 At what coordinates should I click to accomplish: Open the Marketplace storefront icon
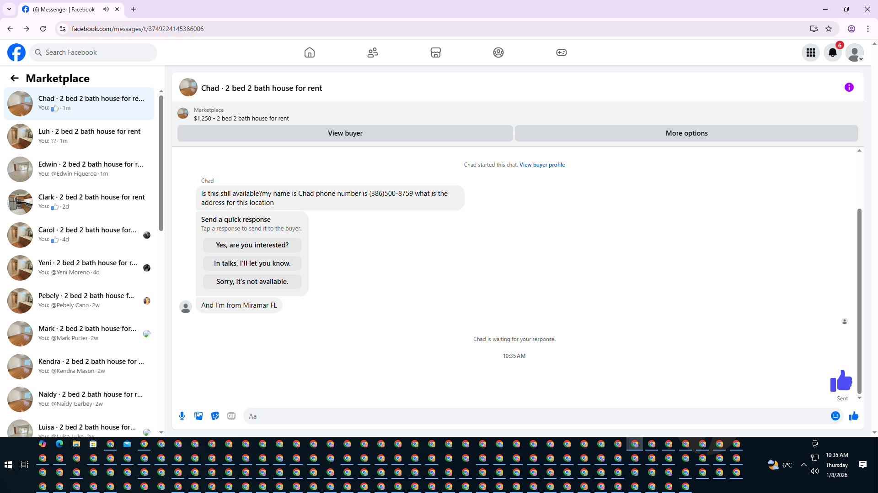point(436,52)
